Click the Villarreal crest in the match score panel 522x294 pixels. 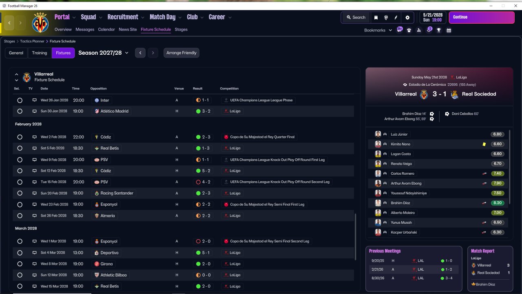424,94
